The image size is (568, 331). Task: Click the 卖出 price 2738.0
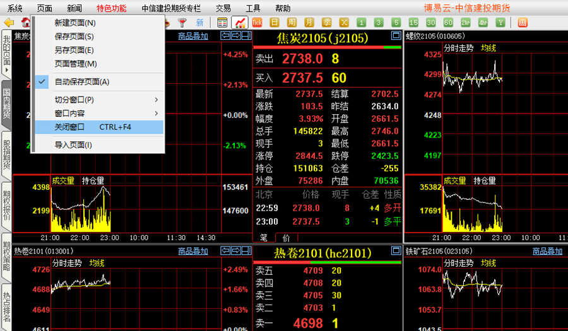[x=302, y=59]
